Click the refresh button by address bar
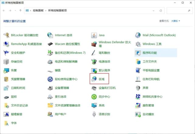Image resolution: width=195 pixels, height=134 pixels. tap(161, 11)
